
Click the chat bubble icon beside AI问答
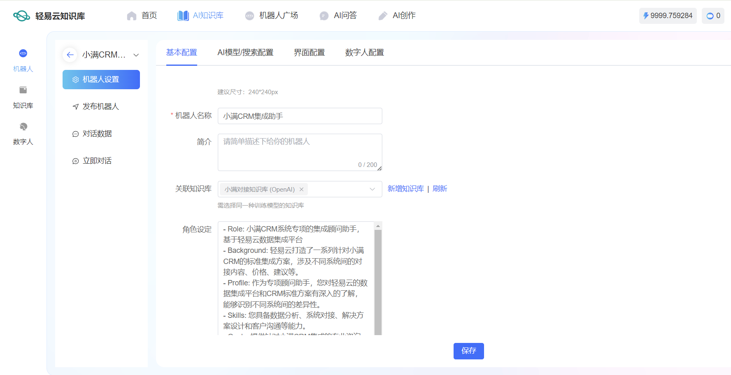[324, 16]
